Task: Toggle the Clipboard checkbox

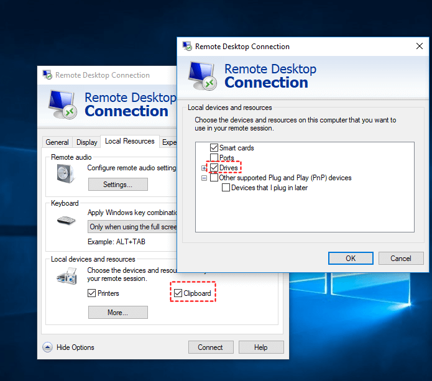Action: click(178, 293)
